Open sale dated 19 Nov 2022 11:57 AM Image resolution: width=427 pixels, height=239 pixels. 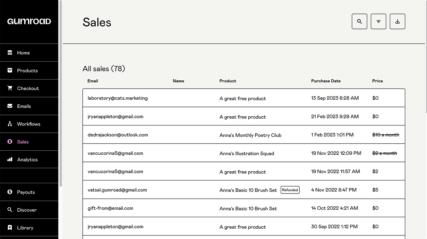click(244, 171)
